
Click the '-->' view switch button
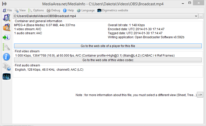(200, 95)
